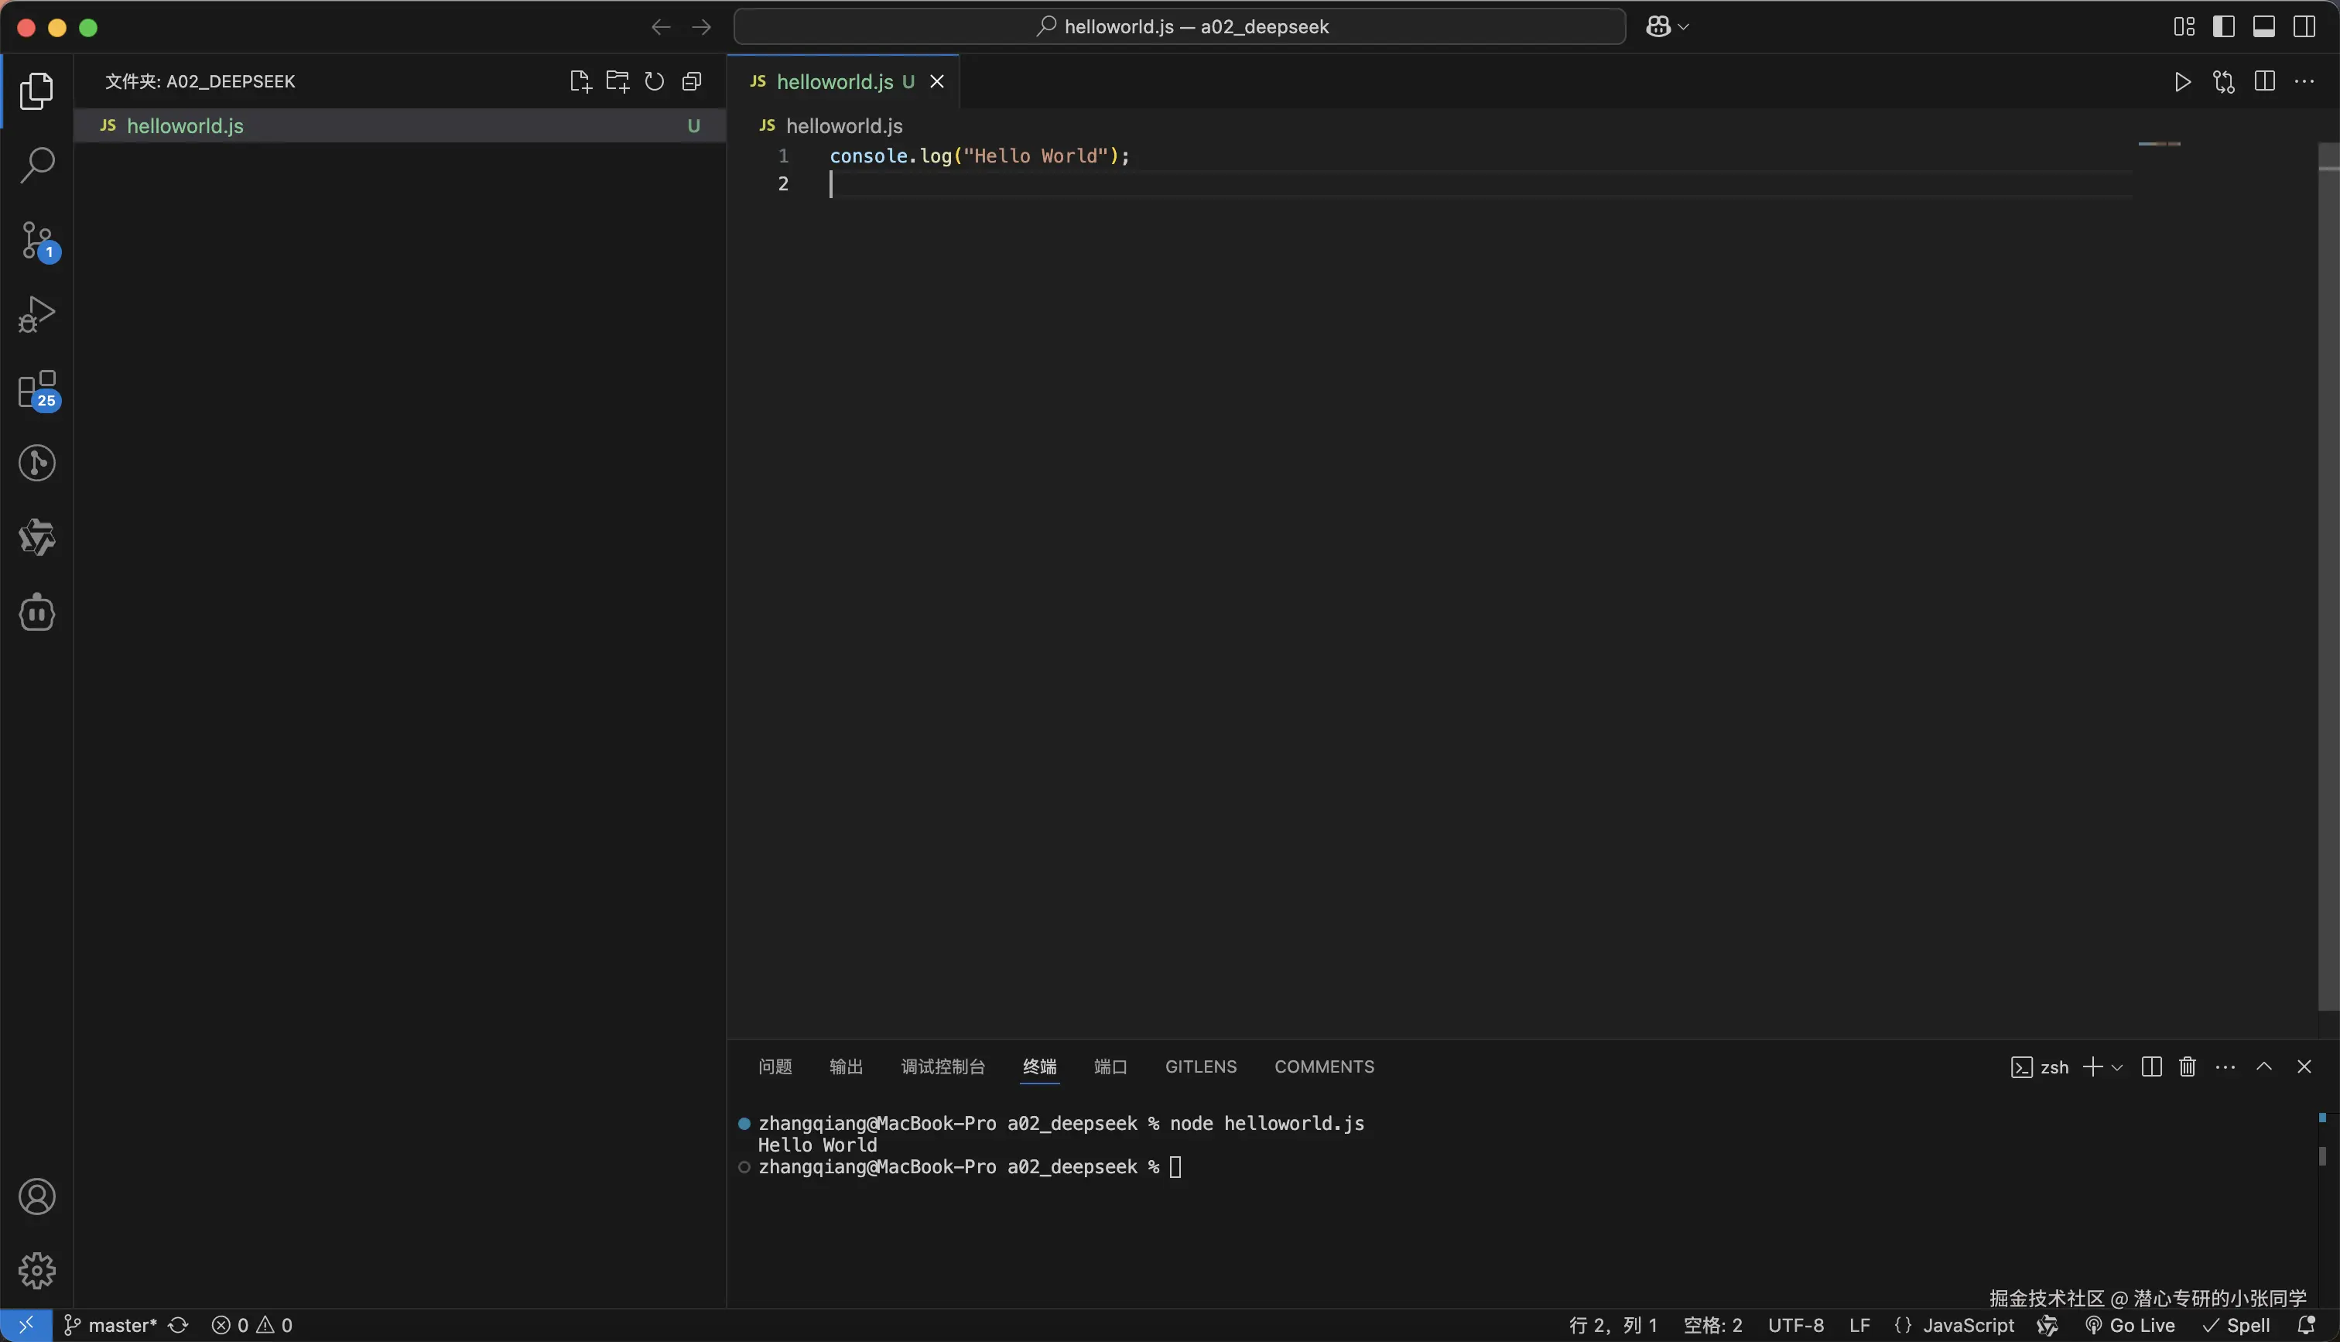Toggle the bottom panel visibility

[x=2263, y=27]
